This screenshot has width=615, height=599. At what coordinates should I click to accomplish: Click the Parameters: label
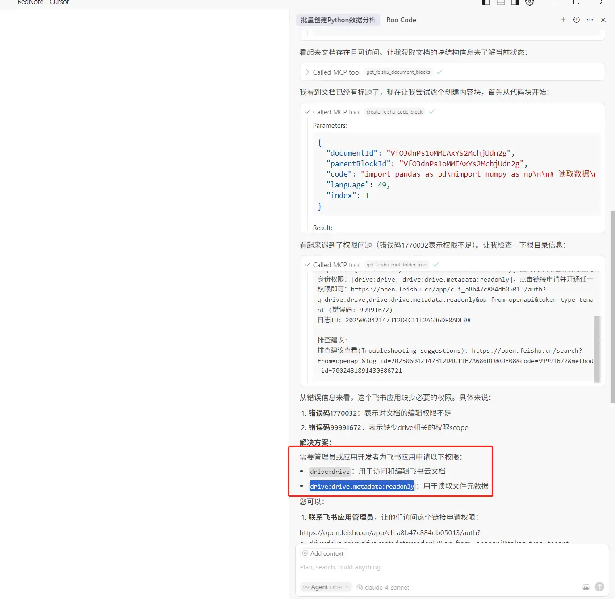coord(330,126)
